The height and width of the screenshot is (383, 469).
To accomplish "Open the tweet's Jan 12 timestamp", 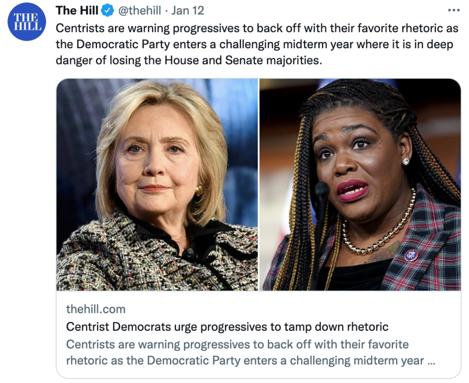I will (188, 11).
